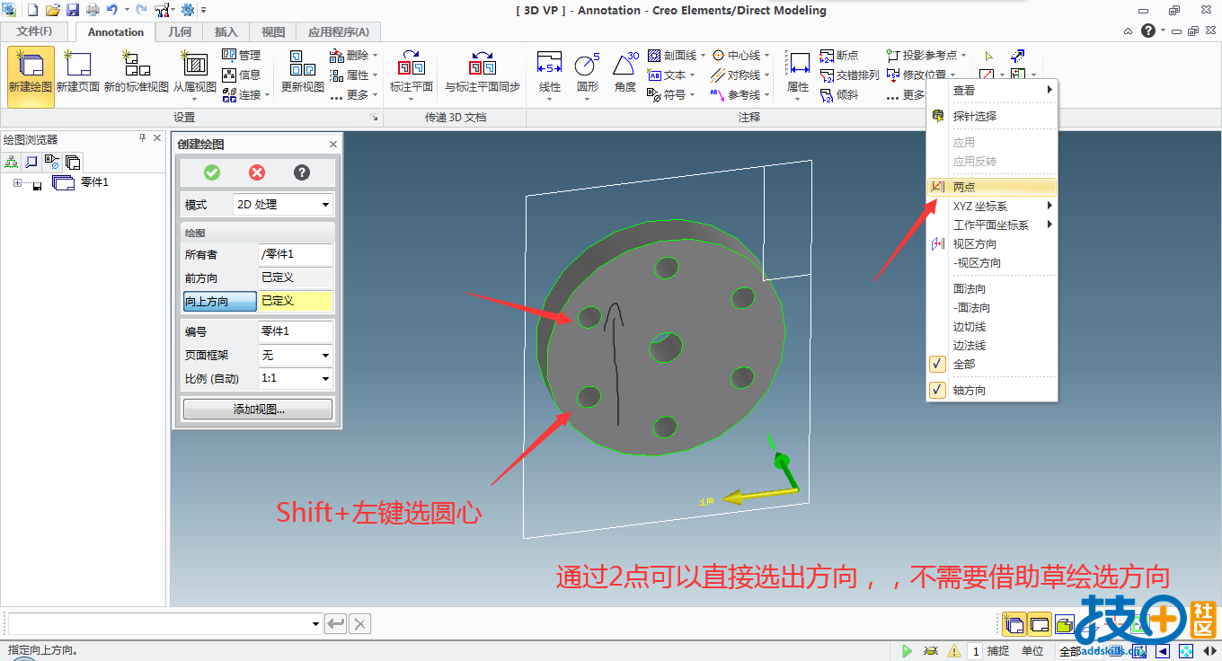Open the XYZ 坐标系 submenu
The width and height of the screenshot is (1222, 661).
tap(992, 206)
